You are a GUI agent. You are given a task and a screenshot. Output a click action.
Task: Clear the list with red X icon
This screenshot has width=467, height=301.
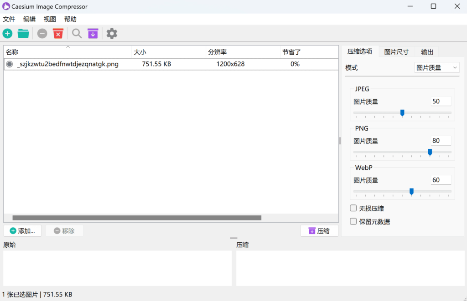point(58,34)
